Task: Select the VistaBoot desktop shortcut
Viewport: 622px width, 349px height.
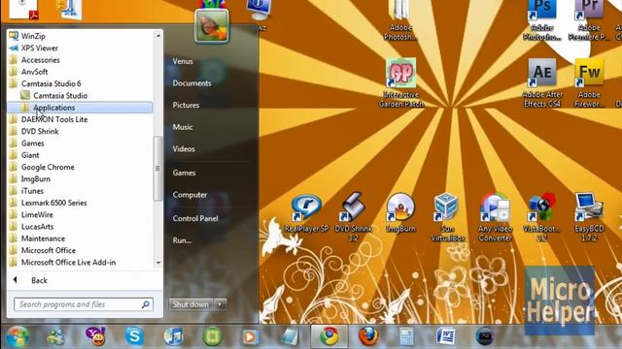Action: (542, 217)
